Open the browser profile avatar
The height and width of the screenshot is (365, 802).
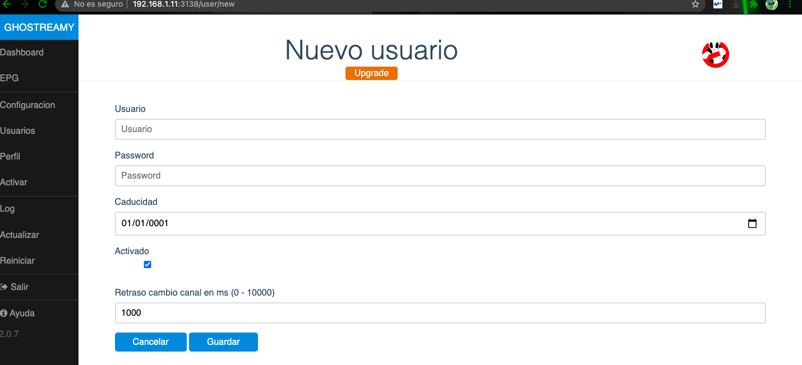[772, 4]
